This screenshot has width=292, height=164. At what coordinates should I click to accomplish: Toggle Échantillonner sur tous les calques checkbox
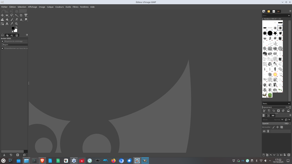pyautogui.click(x=2, y=48)
